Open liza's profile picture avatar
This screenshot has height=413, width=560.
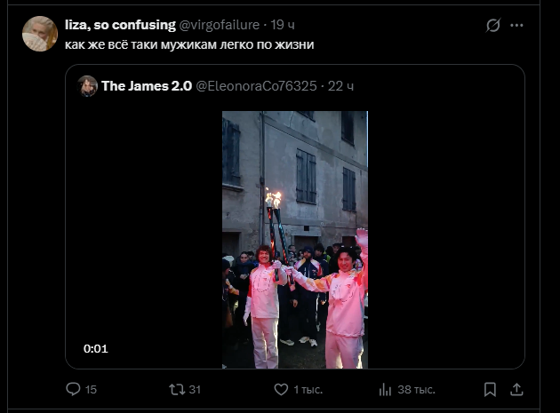(x=40, y=34)
